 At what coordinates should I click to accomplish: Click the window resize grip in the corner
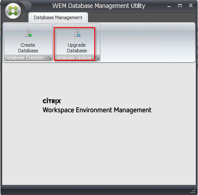[x=193, y=191]
